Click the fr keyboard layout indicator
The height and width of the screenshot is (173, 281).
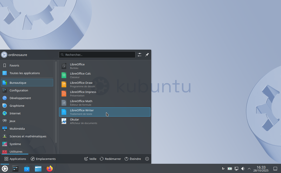point(223,168)
